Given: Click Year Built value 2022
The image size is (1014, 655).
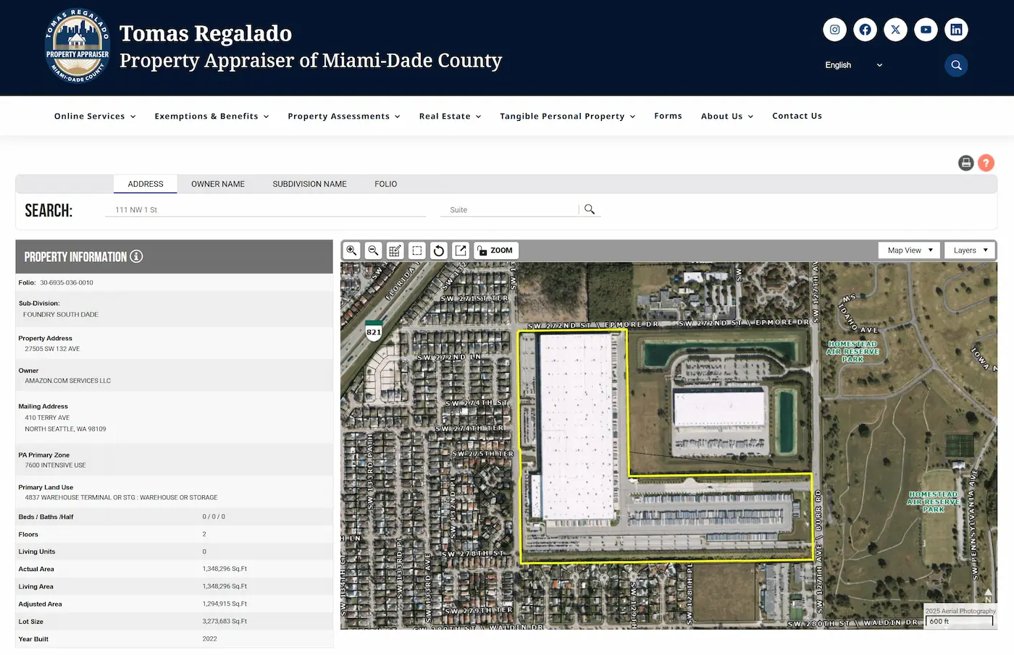Looking at the screenshot, I should coord(209,639).
